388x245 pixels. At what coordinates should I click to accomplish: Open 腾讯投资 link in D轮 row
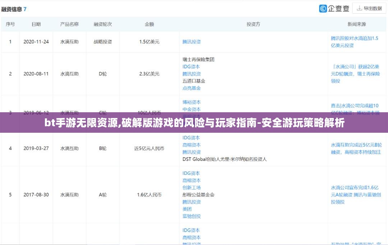point(191,74)
